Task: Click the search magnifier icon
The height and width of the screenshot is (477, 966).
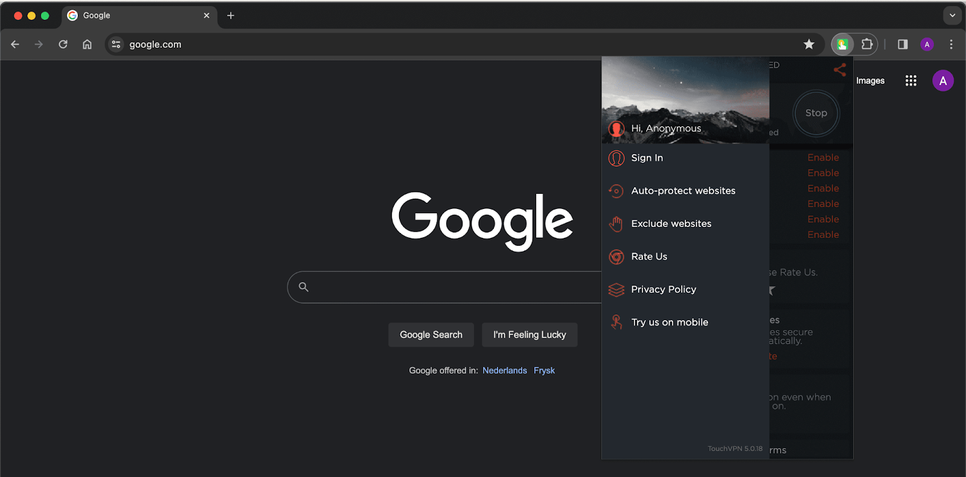Action: point(304,287)
